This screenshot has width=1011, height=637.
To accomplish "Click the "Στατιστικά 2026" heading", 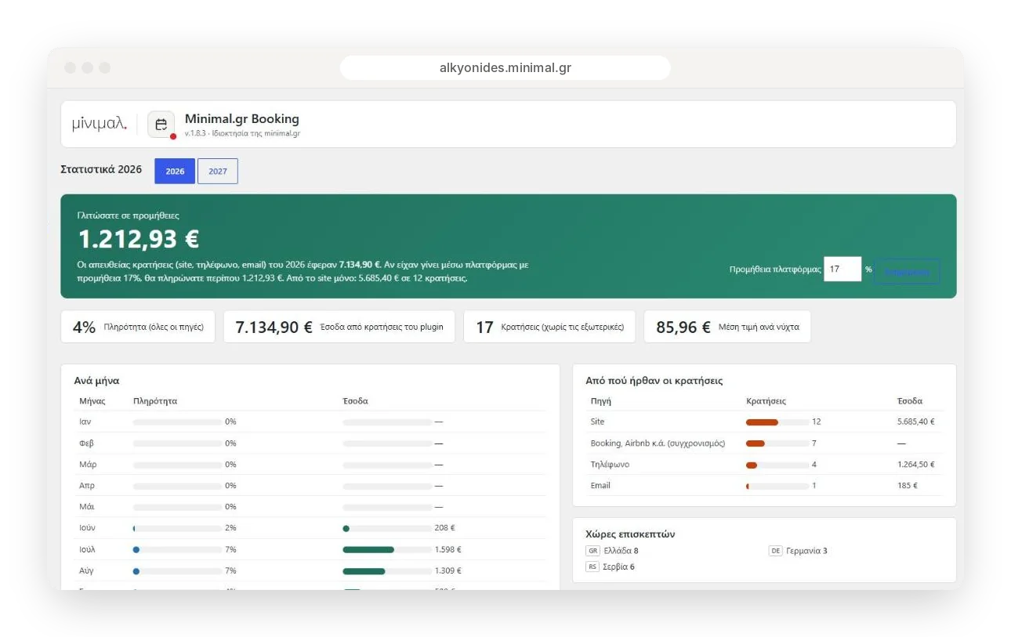I will [x=101, y=169].
